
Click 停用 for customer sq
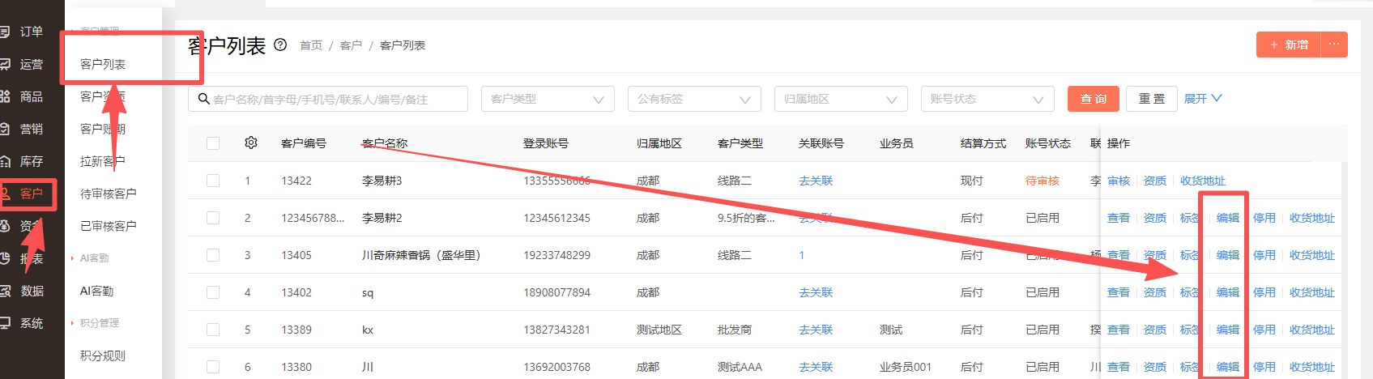pyautogui.click(x=1264, y=292)
